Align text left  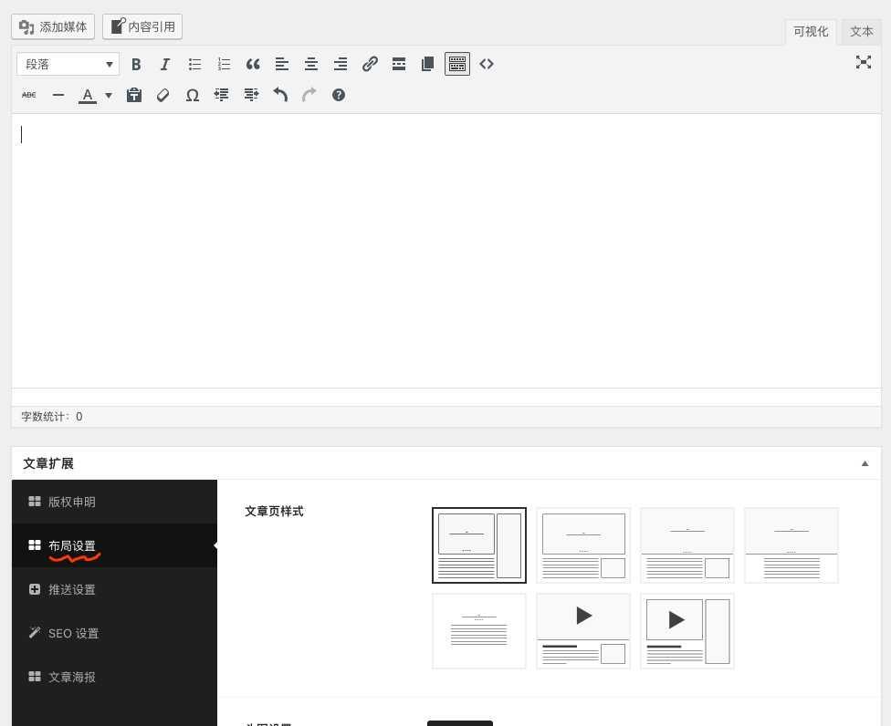click(x=282, y=64)
